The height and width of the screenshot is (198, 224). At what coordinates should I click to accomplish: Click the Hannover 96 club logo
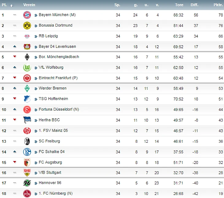click(x=27, y=183)
